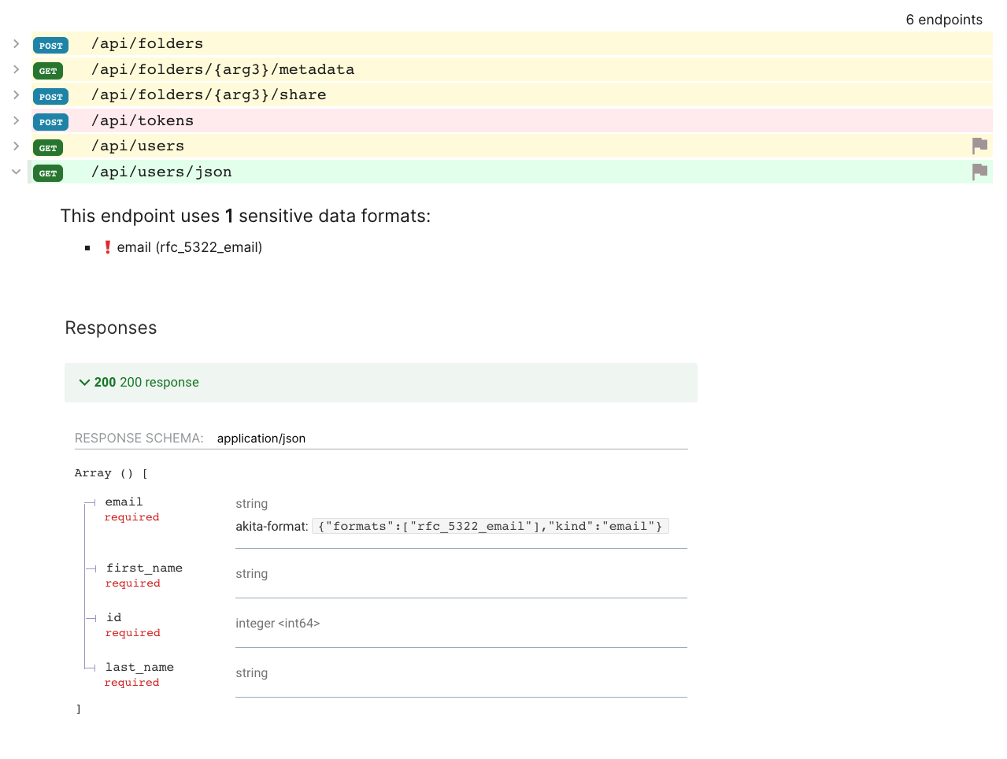
Task: Click the integer <int64> type label
Action: tap(278, 624)
